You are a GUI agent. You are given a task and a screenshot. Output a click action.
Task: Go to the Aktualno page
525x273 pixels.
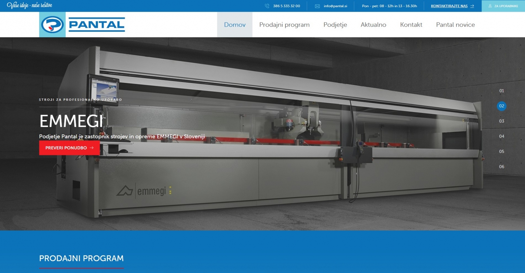(373, 25)
